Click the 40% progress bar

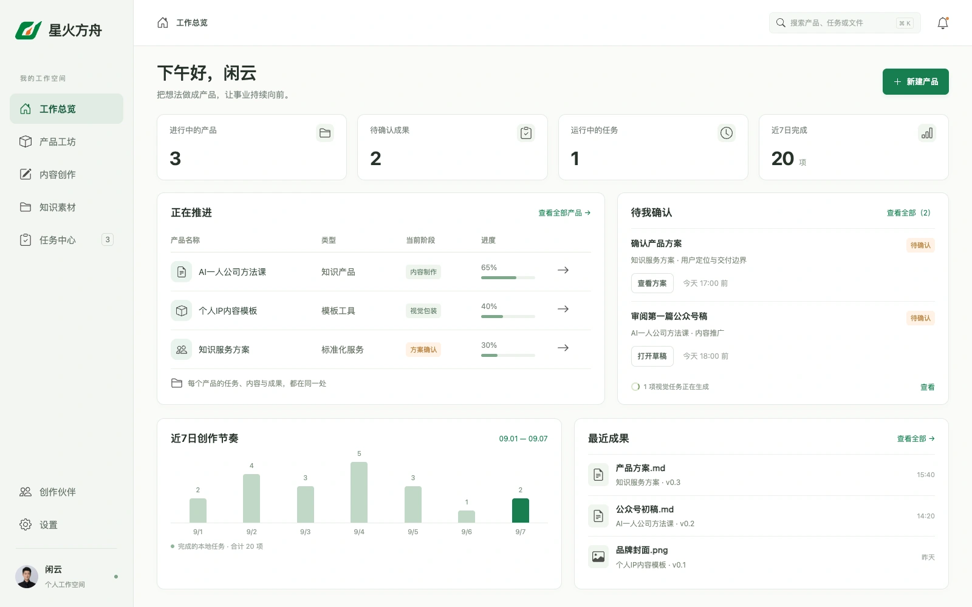point(508,316)
